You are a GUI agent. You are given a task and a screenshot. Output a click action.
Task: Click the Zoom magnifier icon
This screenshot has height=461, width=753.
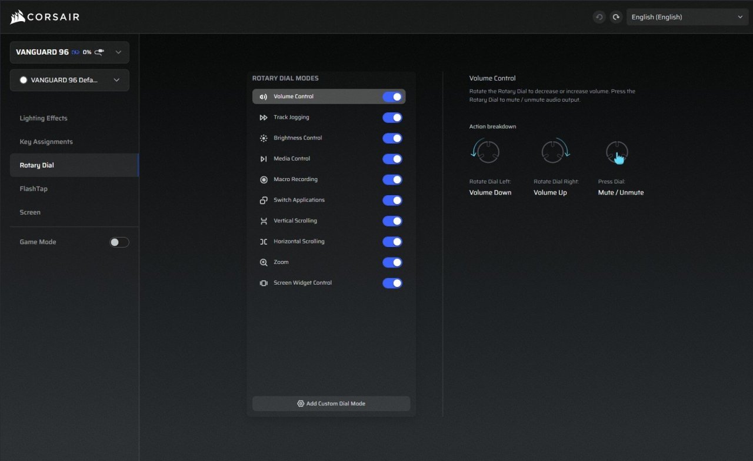(x=264, y=262)
